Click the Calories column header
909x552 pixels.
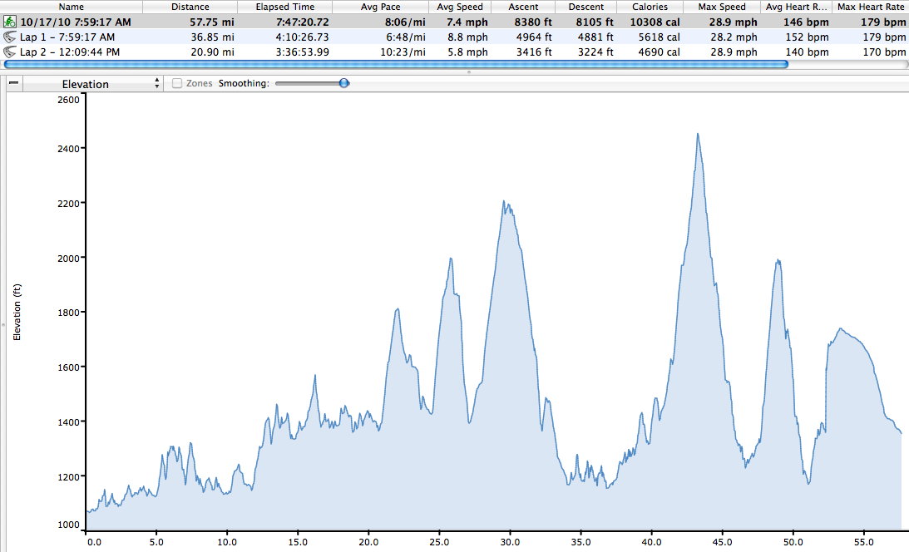point(649,7)
